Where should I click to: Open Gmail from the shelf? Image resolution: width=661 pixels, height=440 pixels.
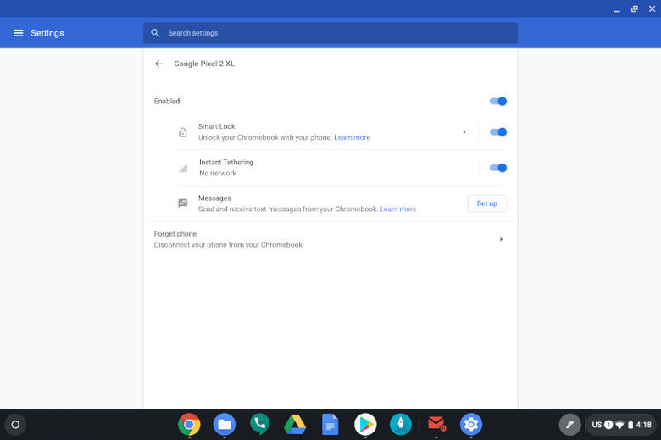tap(436, 424)
